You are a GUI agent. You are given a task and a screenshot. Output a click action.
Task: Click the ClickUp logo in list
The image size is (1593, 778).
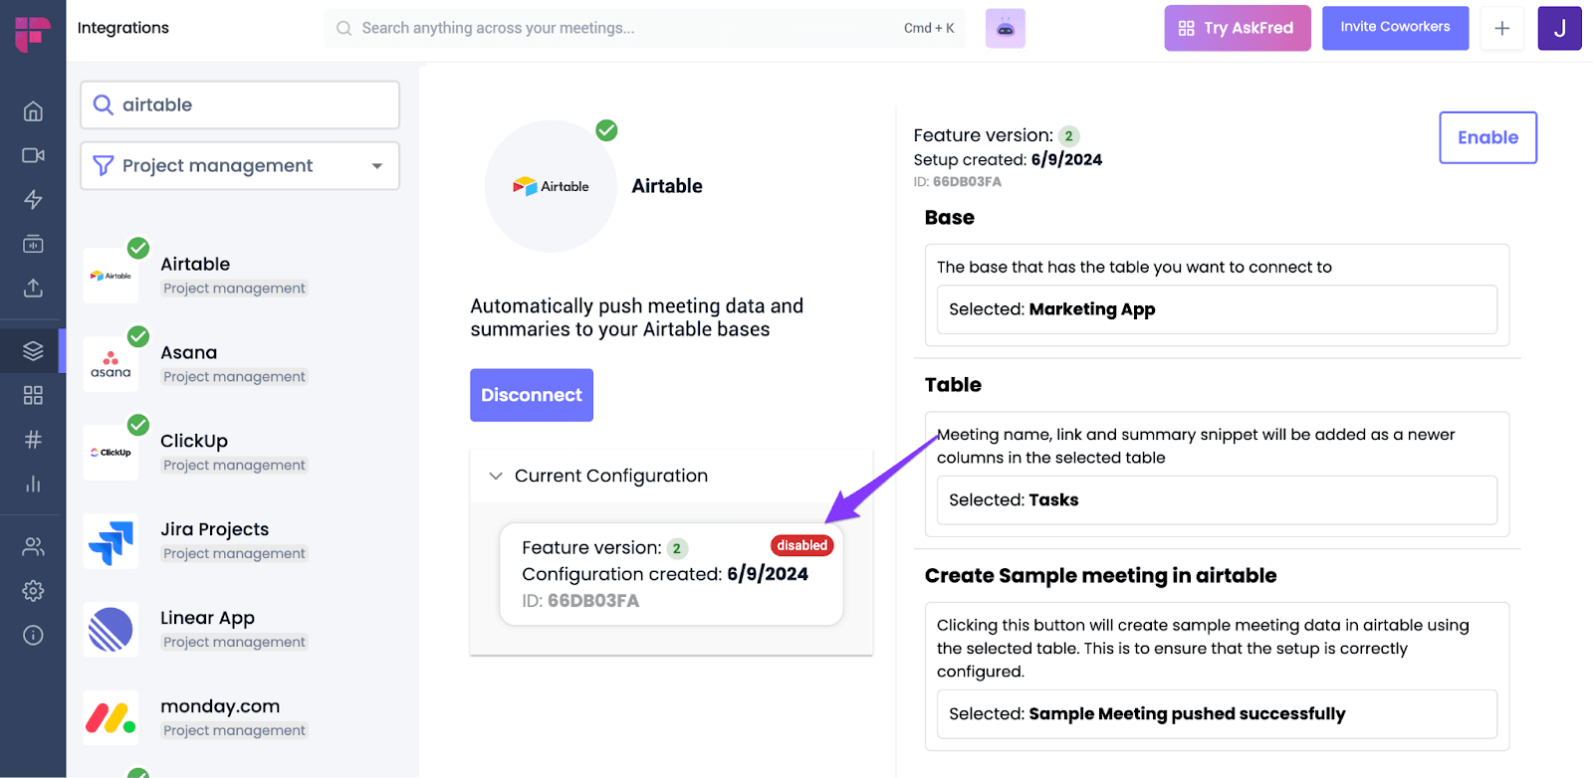coord(111,453)
